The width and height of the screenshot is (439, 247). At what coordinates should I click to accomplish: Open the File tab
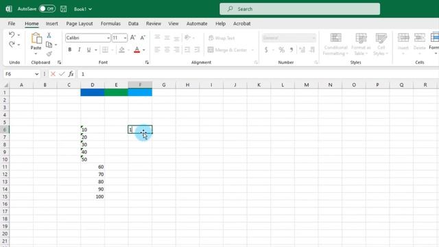coord(12,23)
